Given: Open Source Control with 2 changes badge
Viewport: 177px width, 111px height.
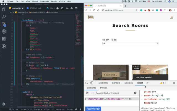Looking at the screenshot, I should (4, 24).
